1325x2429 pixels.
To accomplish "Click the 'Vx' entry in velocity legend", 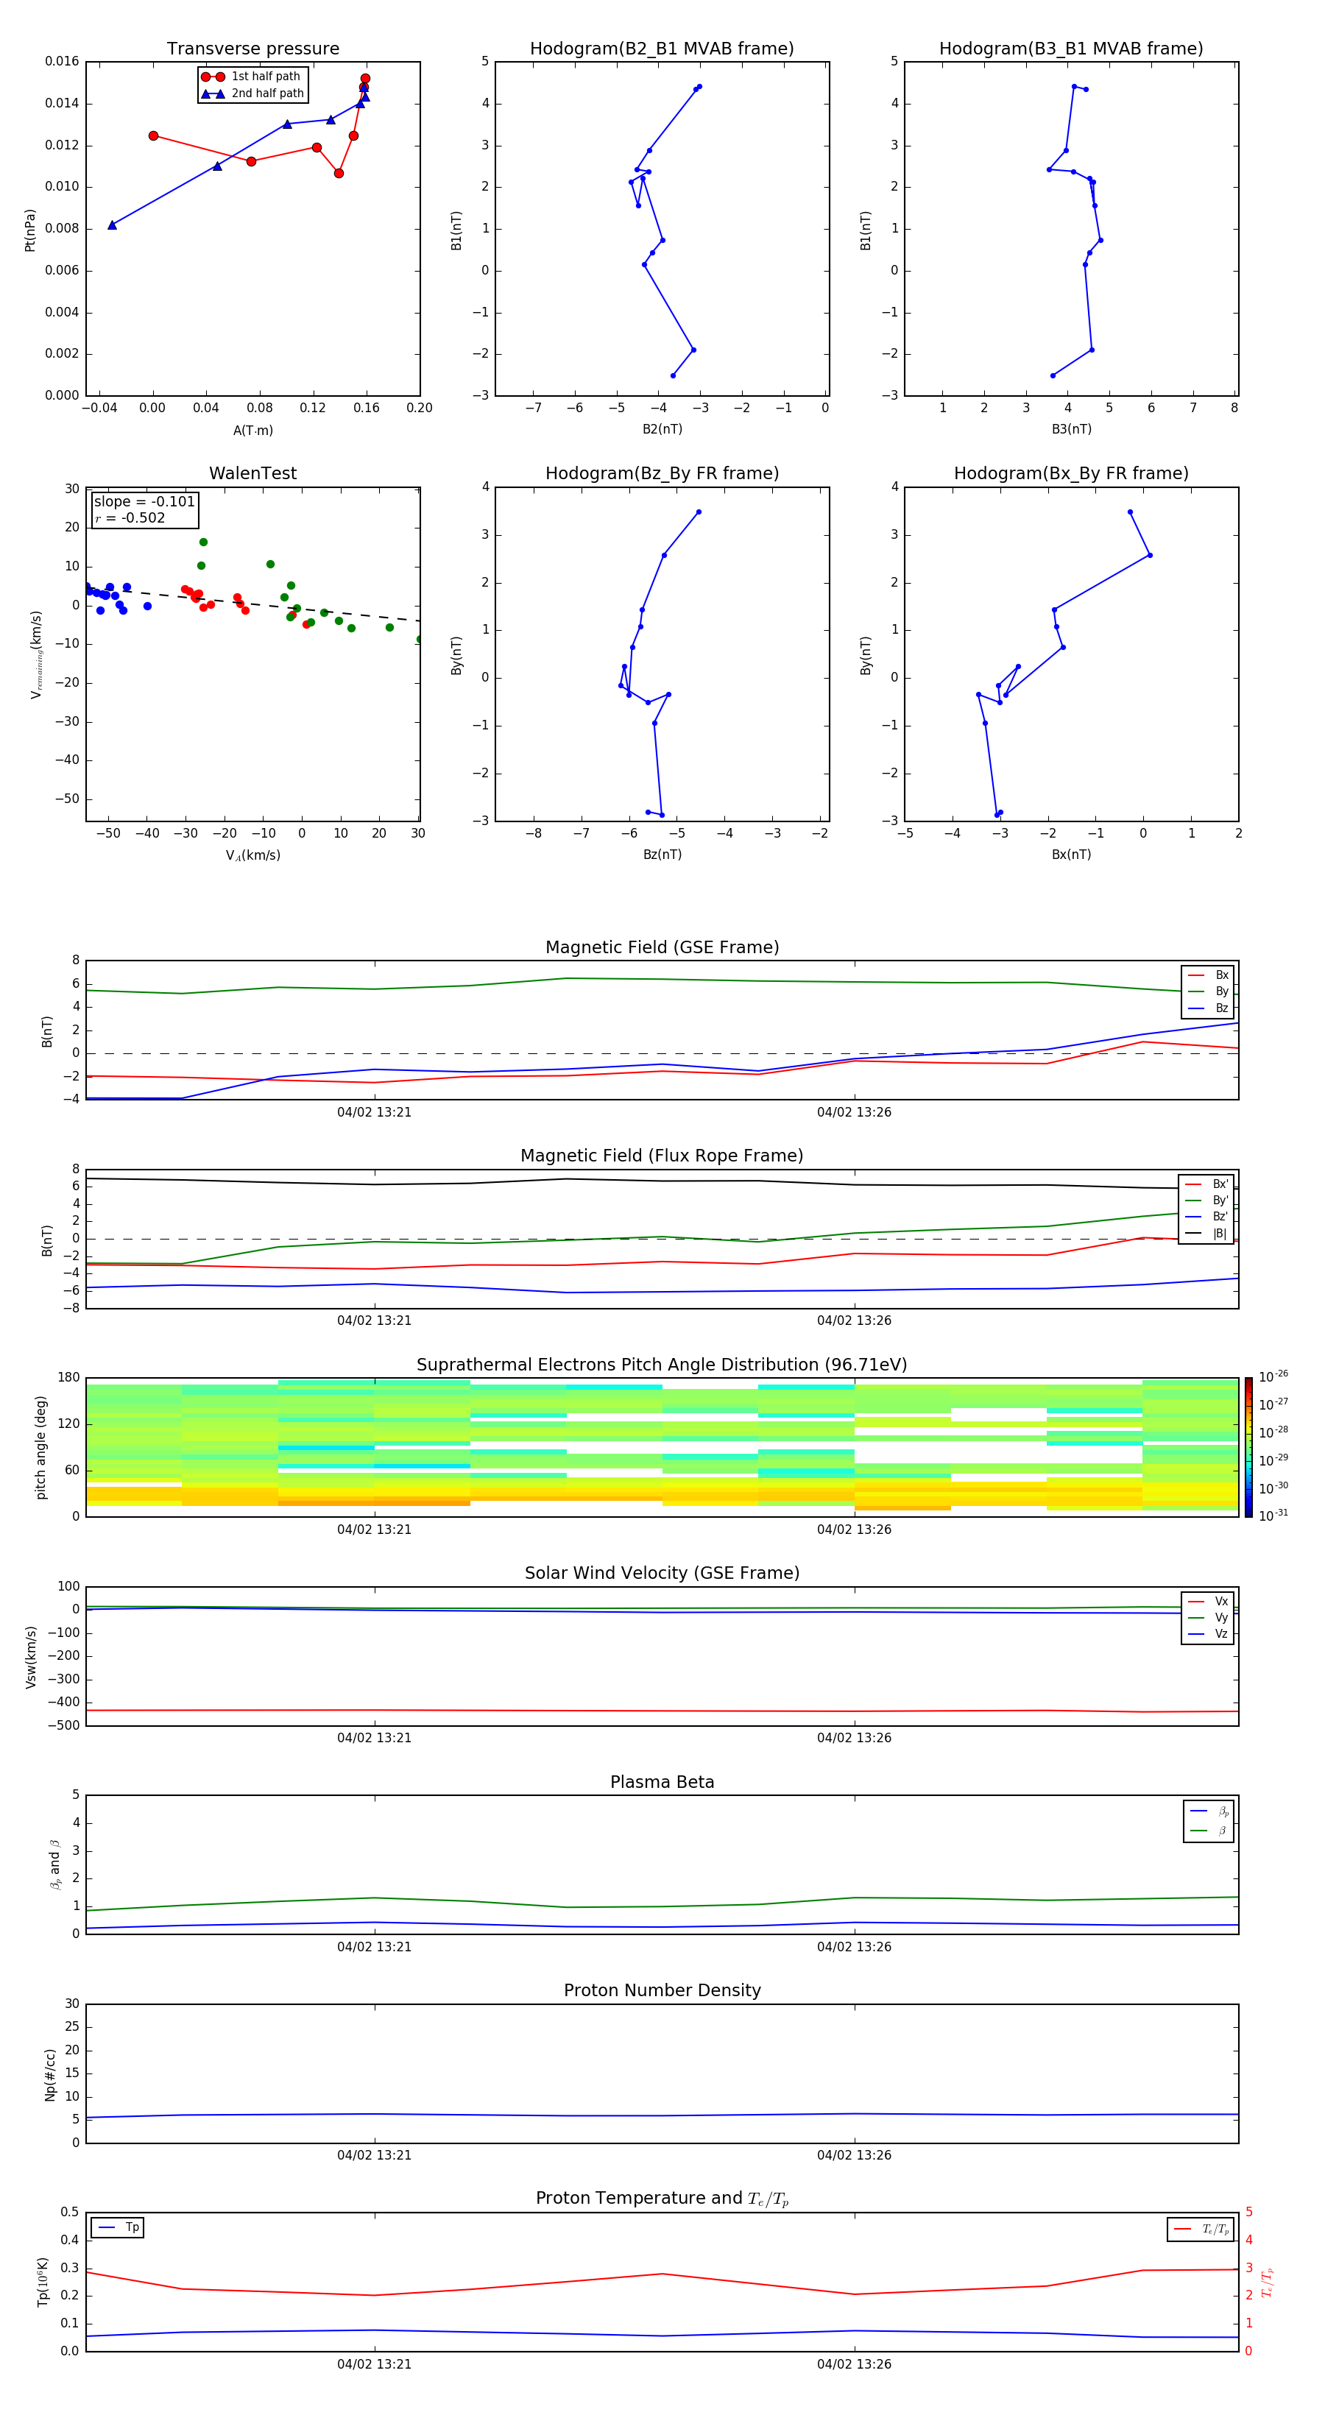I will click(1209, 1601).
